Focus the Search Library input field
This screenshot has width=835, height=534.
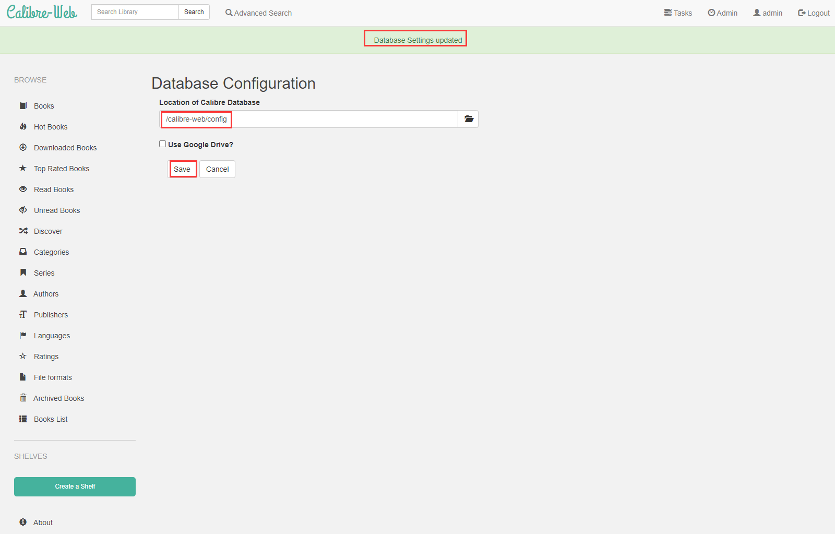coord(135,12)
